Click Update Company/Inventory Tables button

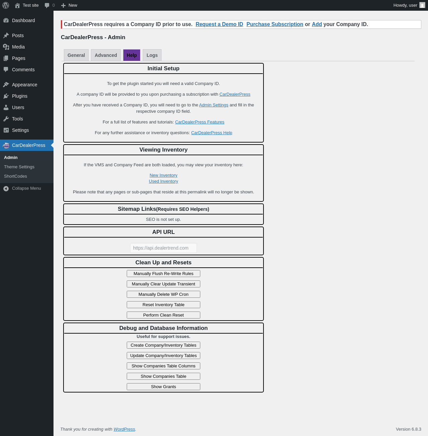(164, 356)
